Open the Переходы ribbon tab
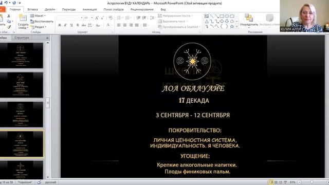329x185 pixels. click(69, 9)
